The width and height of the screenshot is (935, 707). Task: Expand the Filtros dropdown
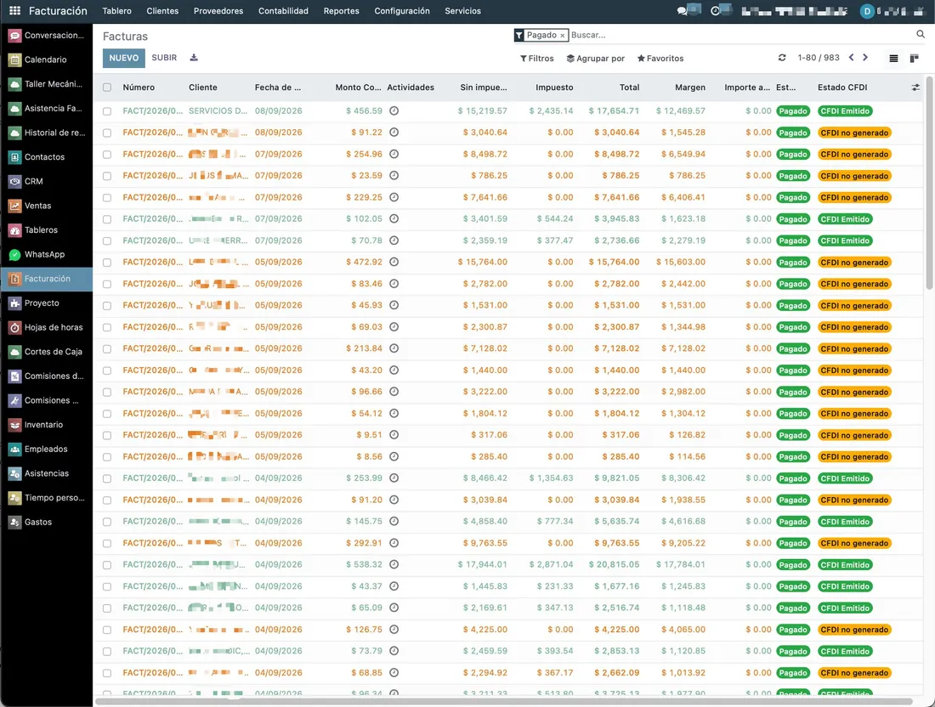(536, 59)
